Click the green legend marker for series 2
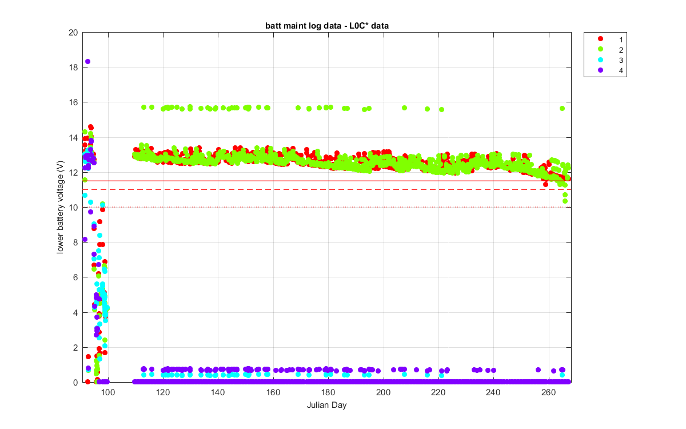Image resolution: width=686 pixels, height=429 pixels. (x=600, y=49)
